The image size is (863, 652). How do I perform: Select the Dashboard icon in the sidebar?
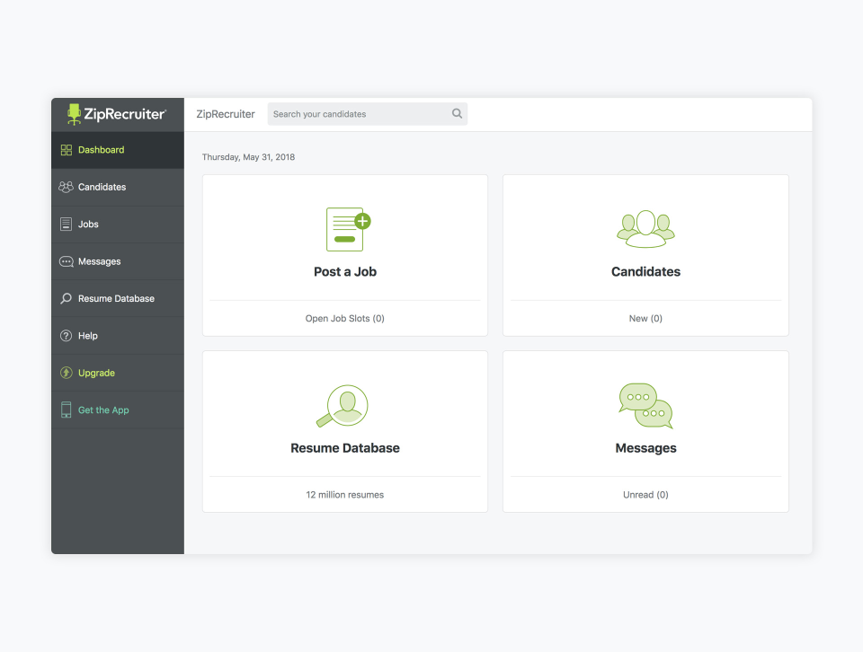pos(66,150)
